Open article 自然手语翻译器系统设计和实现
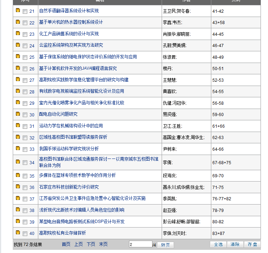The width and height of the screenshot is (268, 253). point(69,11)
